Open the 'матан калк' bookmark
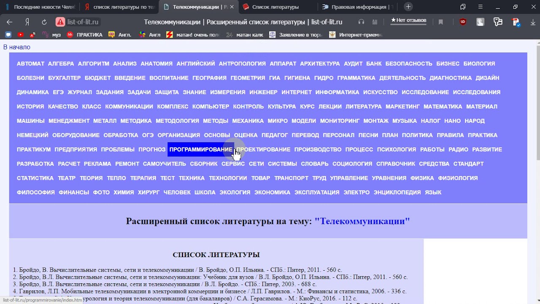The height and width of the screenshot is (304, 540). click(x=245, y=35)
